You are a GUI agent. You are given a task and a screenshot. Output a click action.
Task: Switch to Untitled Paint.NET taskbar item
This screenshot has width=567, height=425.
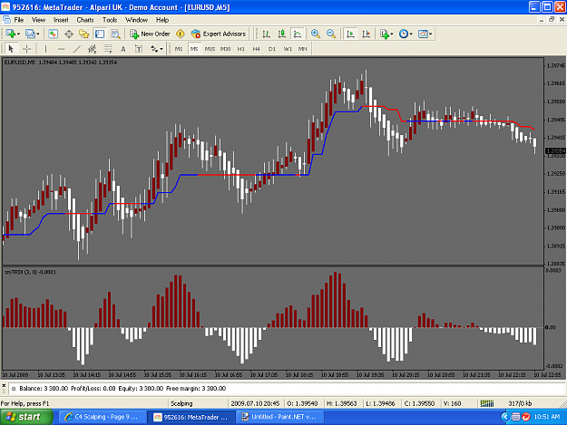pyautogui.click(x=280, y=417)
